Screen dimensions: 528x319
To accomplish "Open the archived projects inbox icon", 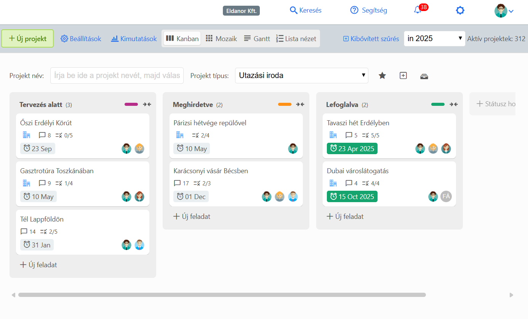I will coord(424,76).
